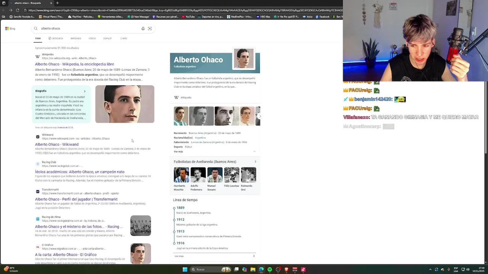Expand Futbolistas de Avellaneda list arrow
The image size is (488, 274).
point(255,162)
